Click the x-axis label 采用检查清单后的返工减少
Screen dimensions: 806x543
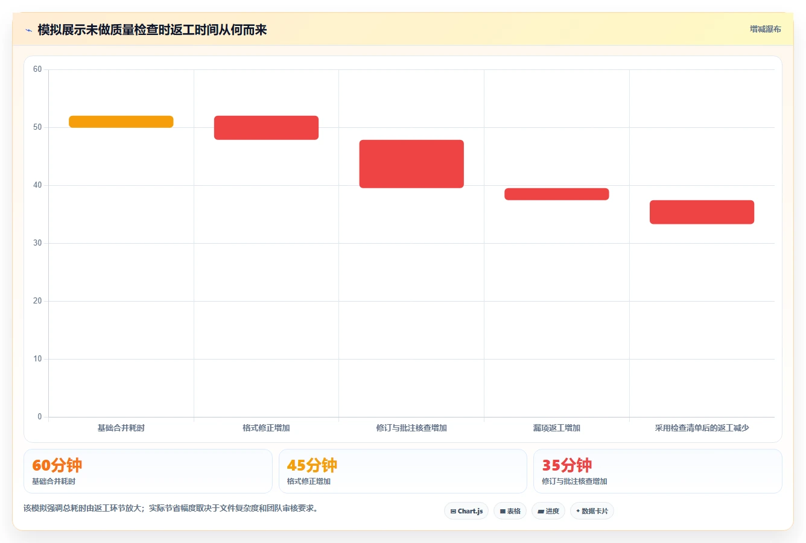[702, 428]
